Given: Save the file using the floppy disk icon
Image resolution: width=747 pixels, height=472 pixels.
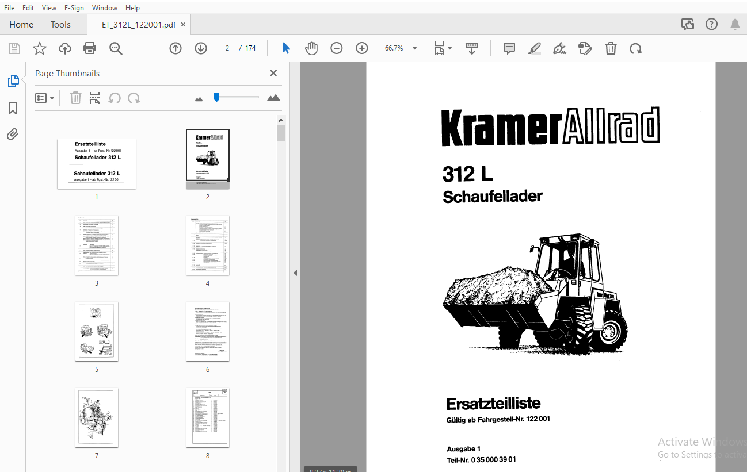Looking at the screenshot, I should pyautogui.click(x=14, y=48).
